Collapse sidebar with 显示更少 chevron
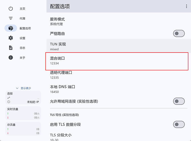The width and height of the screenshot is (191, 141). tap(17, 88)
